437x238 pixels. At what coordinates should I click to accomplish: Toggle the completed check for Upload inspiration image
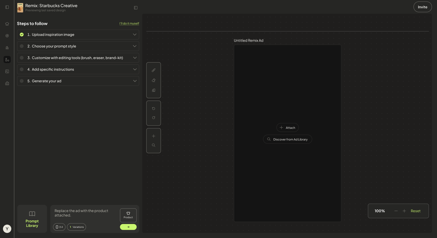coord(22,35)
